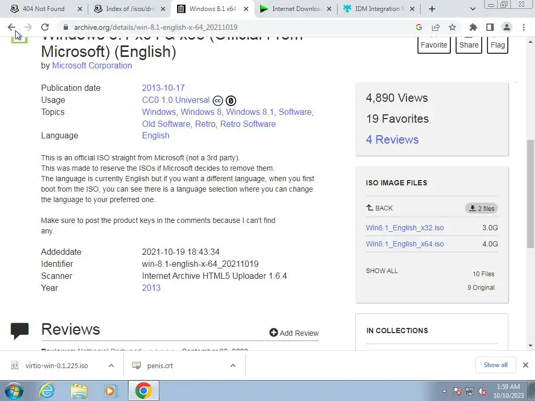535x401 pixels.
Task: Flag this item with the Flag button
Action: (497, 45)
